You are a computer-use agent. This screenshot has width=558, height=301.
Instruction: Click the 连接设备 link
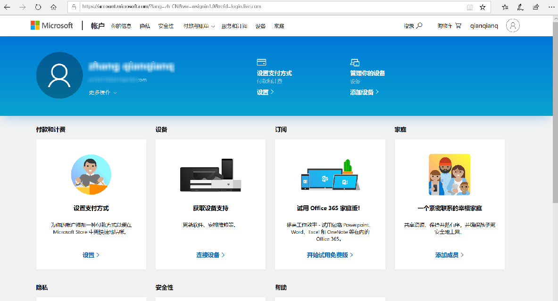[x=210, y=255]
